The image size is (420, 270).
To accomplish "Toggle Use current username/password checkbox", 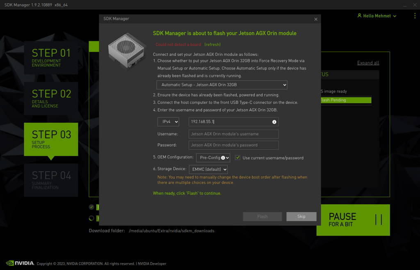I will click(x=237, y=158).
